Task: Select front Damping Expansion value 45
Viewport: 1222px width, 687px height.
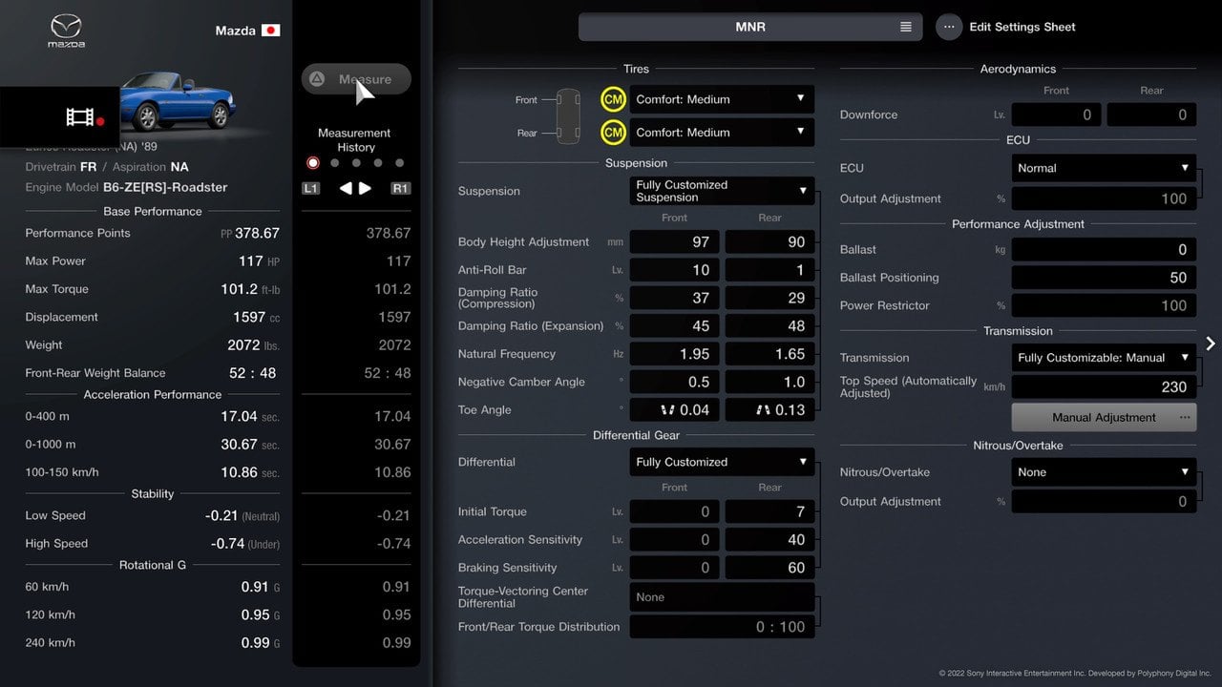Action: click(675, 326)
